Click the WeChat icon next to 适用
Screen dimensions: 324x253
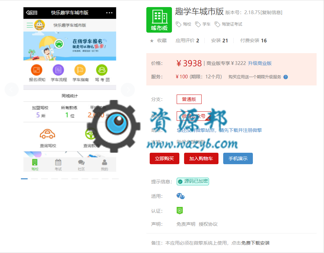(180, 196)
